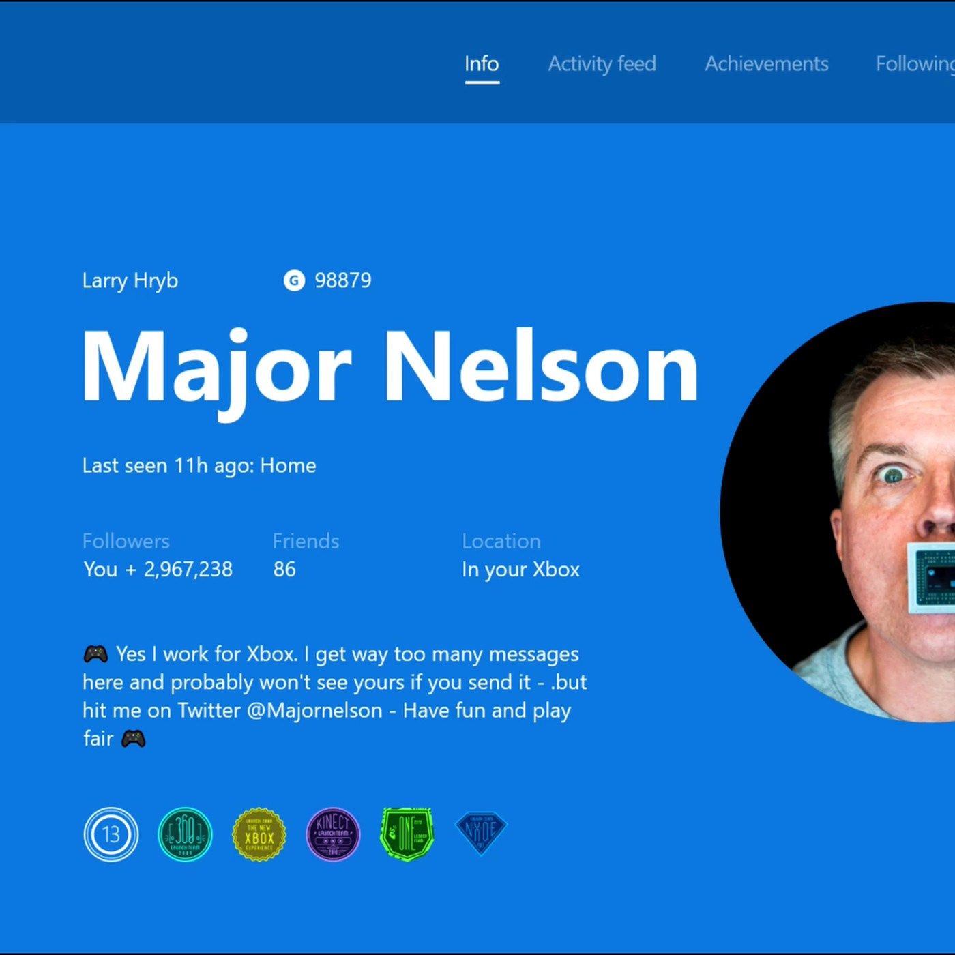Screen dimensions: 955x955
Task: Click the green One Launch Team badge
Action: (x=407, y=834)
